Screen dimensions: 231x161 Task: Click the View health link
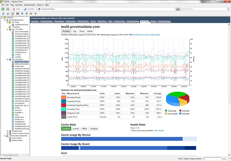(x=159, y=130)
